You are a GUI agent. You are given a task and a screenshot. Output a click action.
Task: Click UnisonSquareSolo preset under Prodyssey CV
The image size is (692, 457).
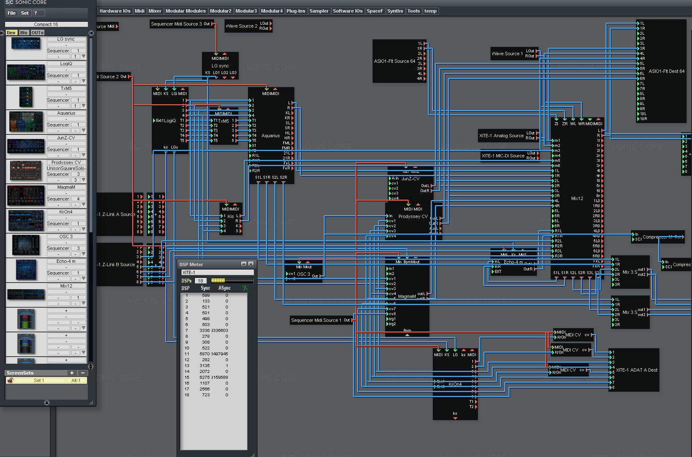tap(66, 168)
